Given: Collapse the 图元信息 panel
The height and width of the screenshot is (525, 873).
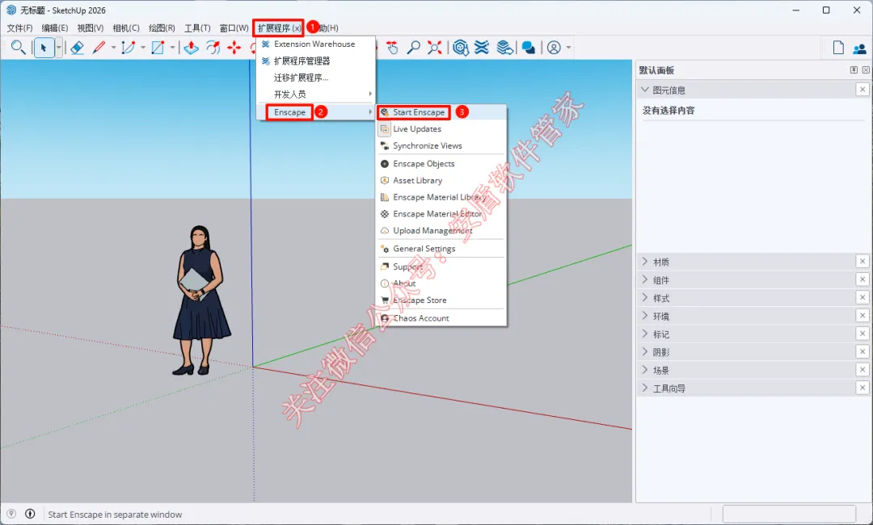Looking at the screenshot, I should click(645, 90).
